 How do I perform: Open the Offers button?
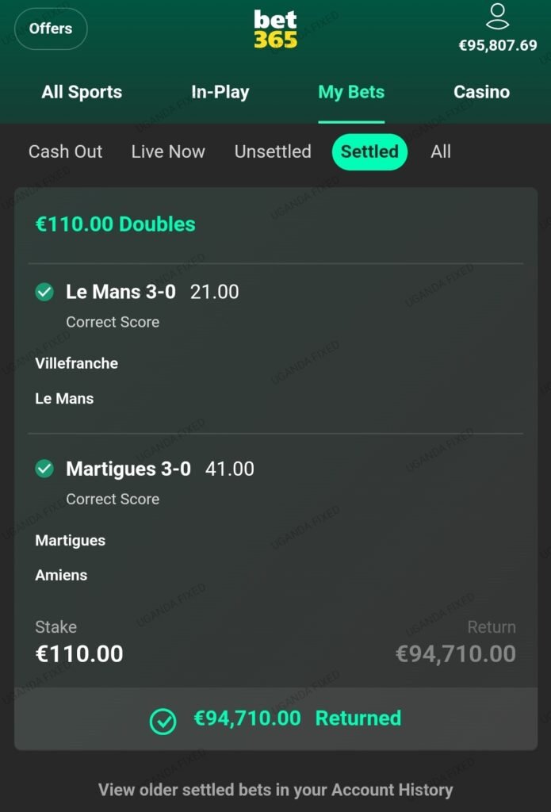(51, 29)
